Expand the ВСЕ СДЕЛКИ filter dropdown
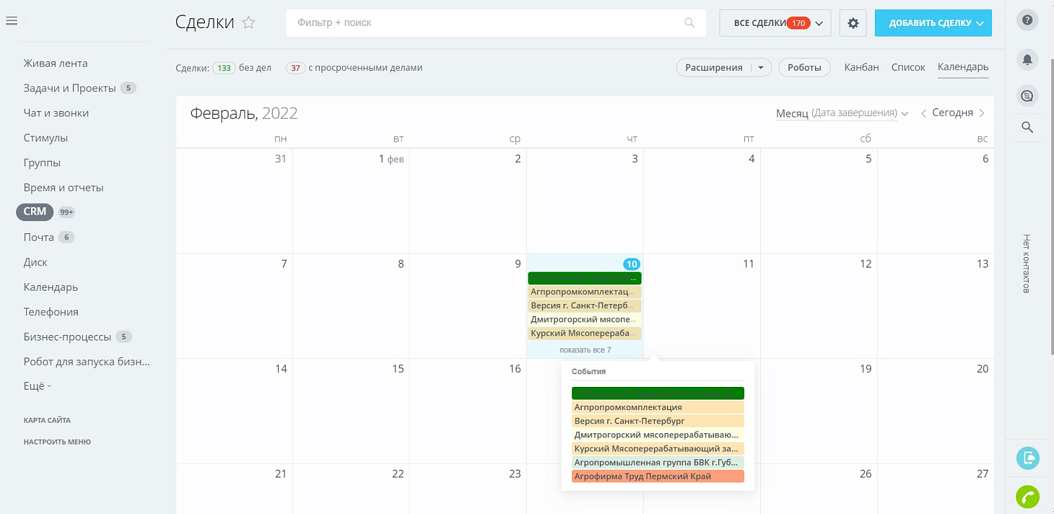1054x514 pixels. (819, 22)
